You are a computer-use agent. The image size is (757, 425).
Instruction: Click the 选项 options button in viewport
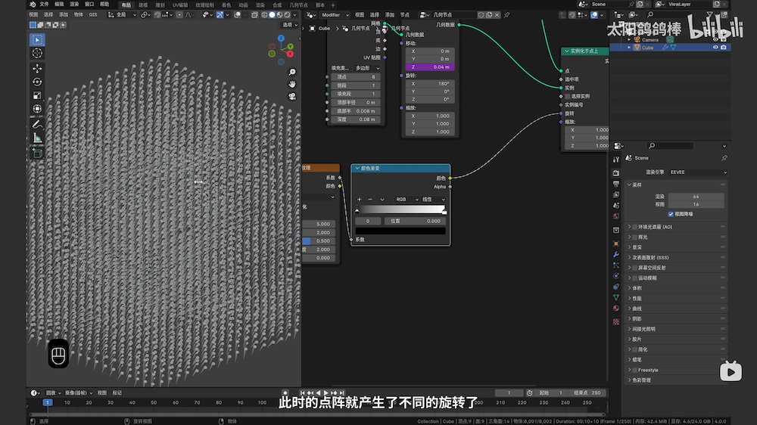[x=290, y=25]
